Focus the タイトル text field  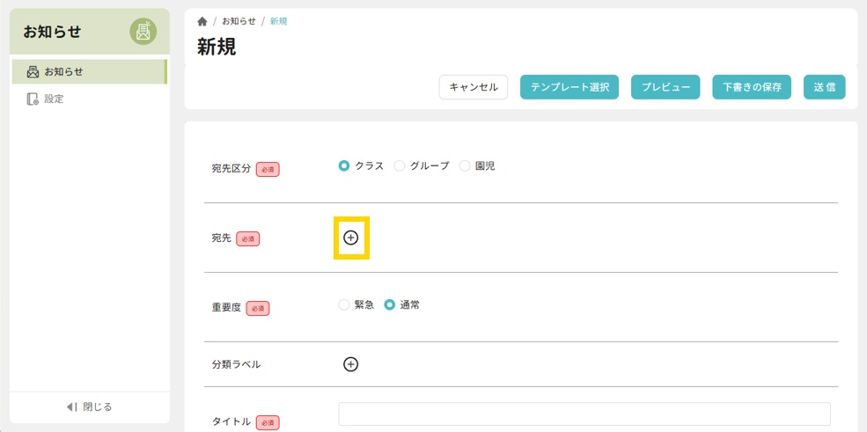coord(584,414)
